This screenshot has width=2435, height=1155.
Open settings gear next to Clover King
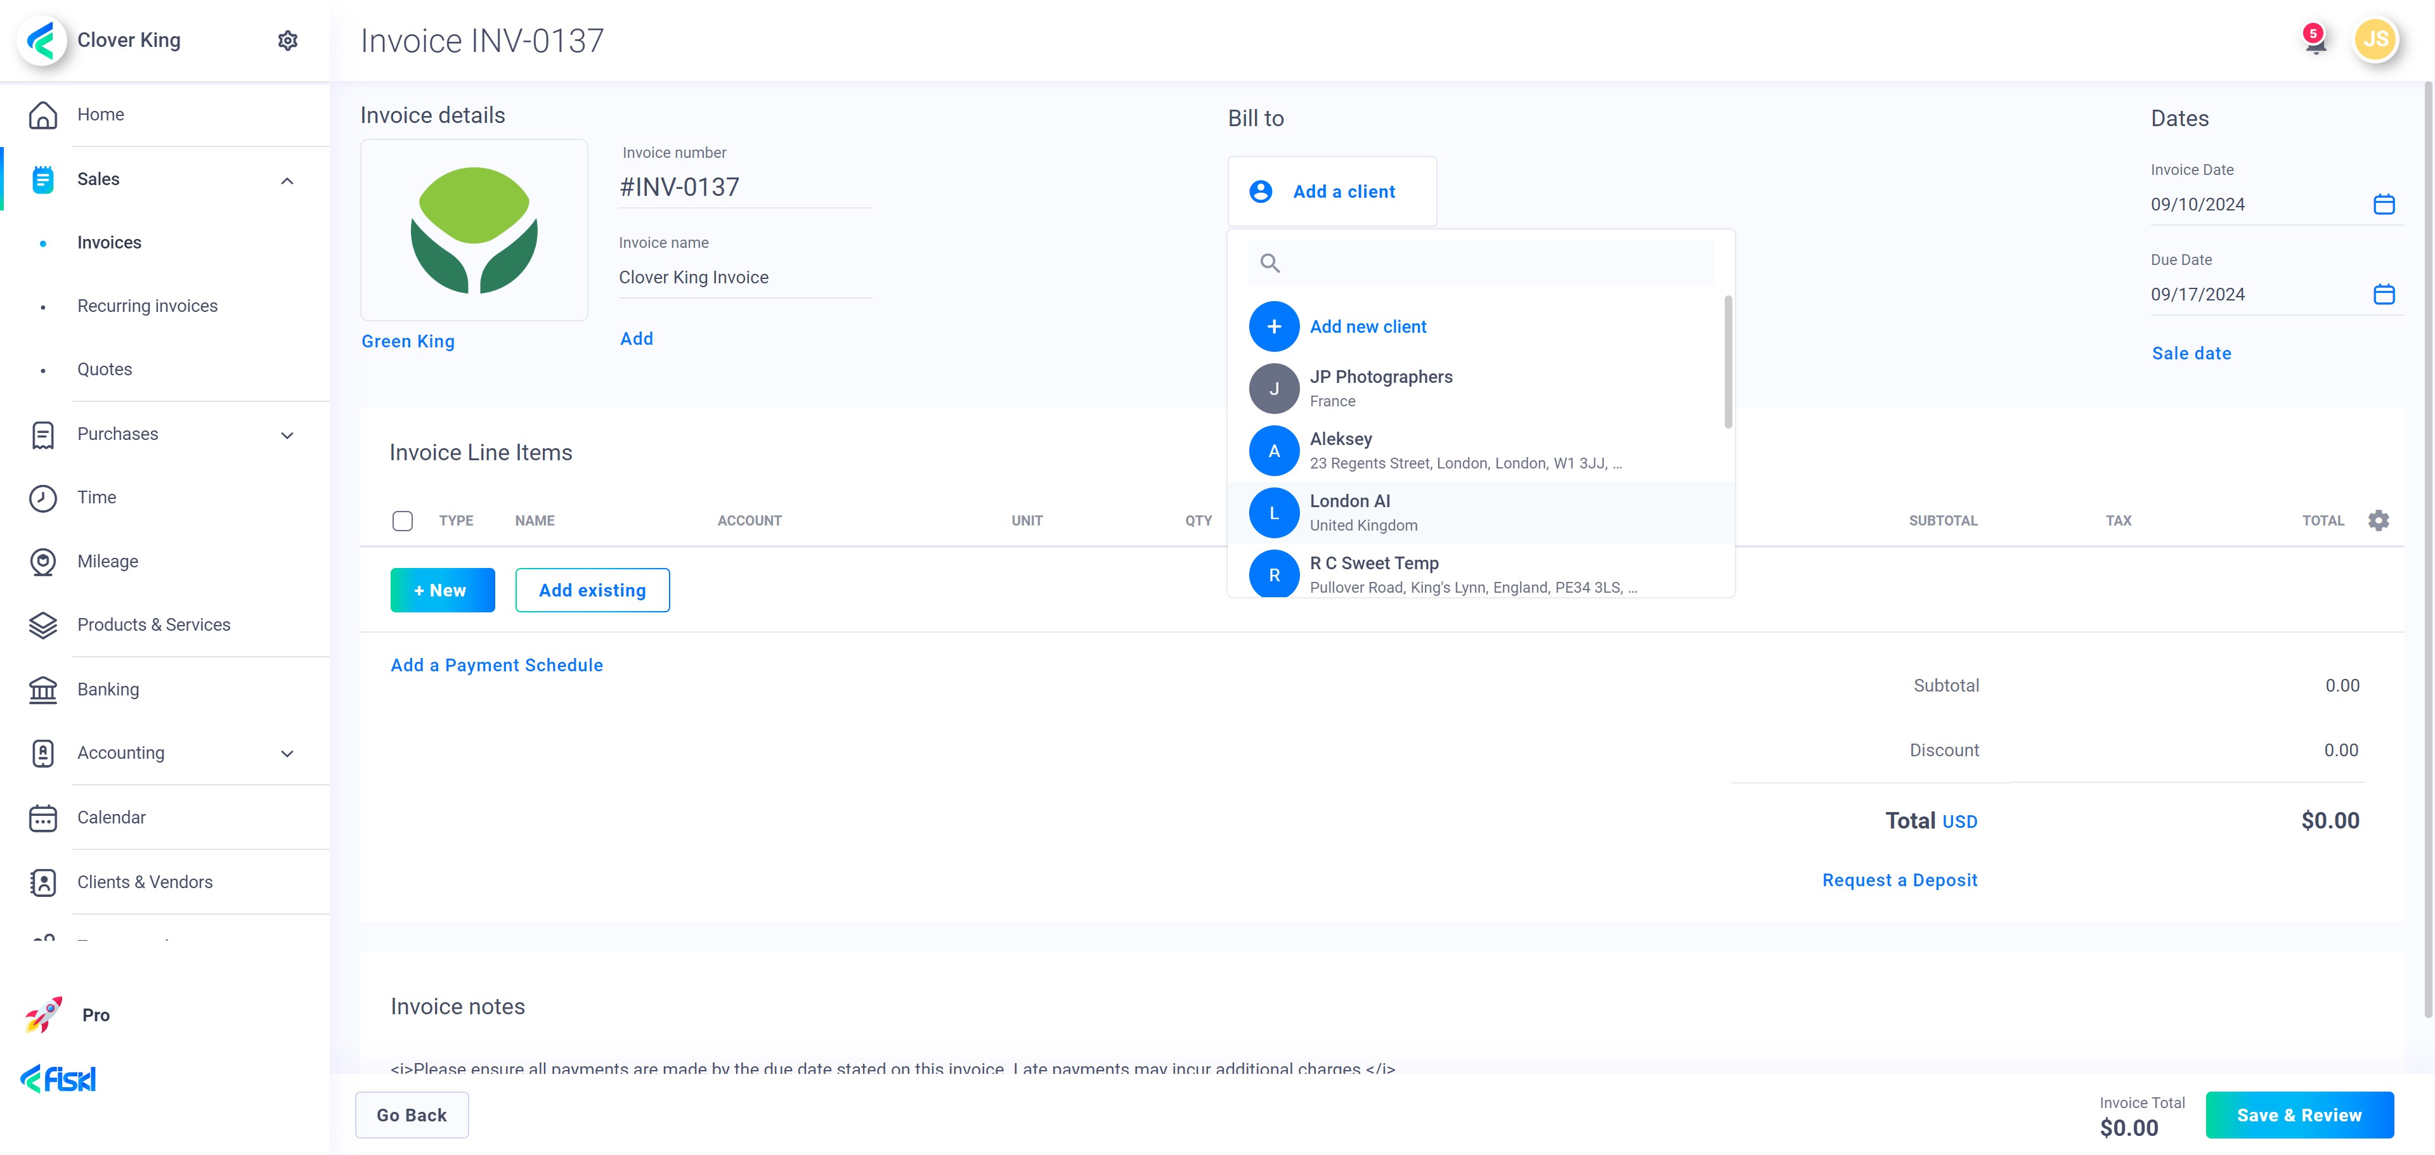coord(287,41)
